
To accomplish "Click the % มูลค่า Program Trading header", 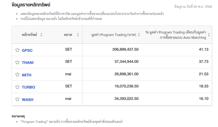I will 176,35.
